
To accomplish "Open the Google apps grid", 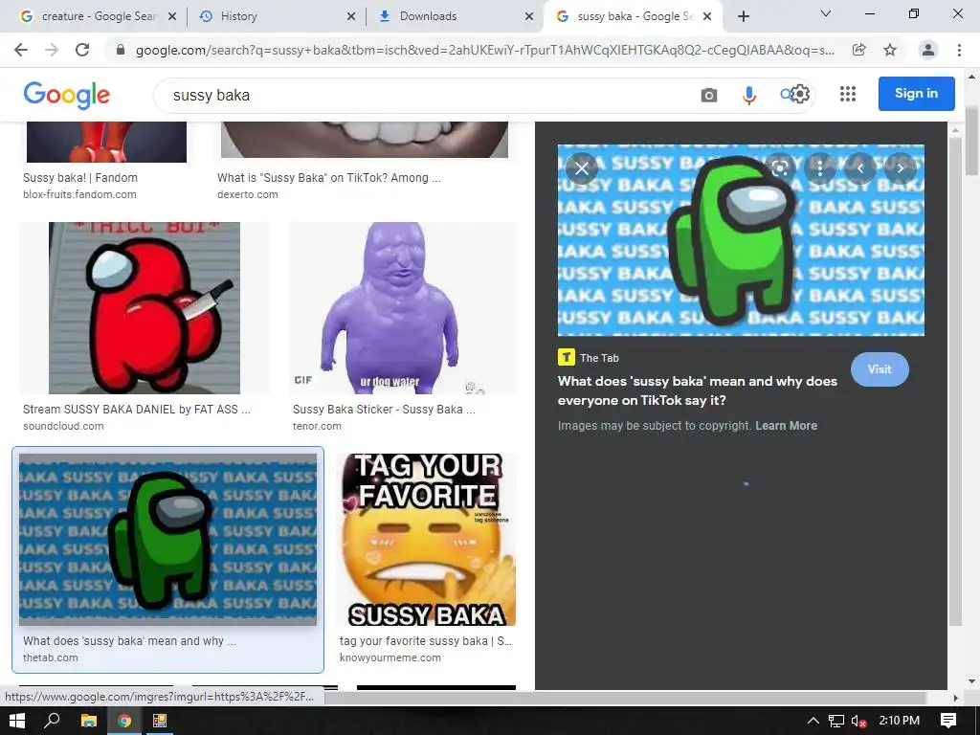I will coord(848,94).
